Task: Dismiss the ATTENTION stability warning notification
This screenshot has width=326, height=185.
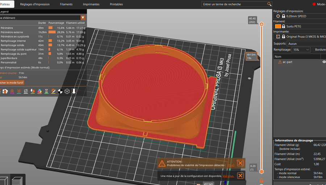Action: tap(241, 163)
